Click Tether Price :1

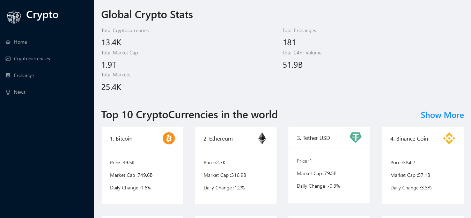[x=304, y=161]
